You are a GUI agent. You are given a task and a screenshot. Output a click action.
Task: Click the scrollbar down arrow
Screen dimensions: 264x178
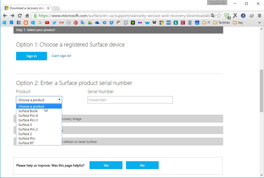(261, 175)
